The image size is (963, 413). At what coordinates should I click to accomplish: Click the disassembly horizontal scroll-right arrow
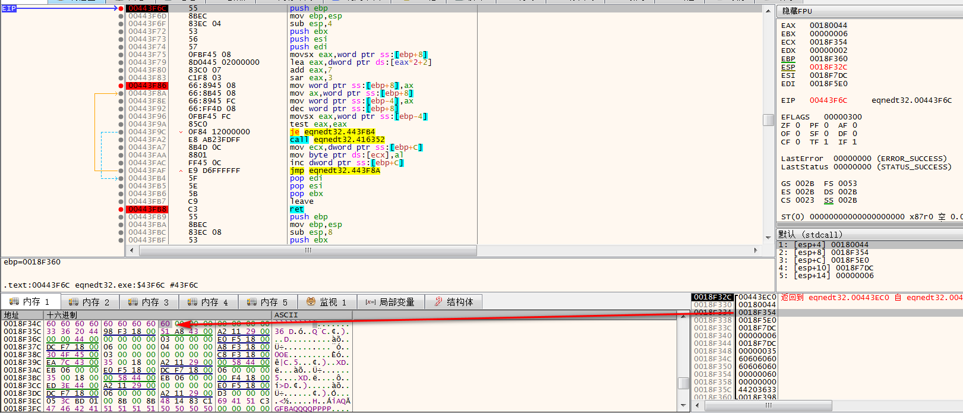[x=756, y=250]
